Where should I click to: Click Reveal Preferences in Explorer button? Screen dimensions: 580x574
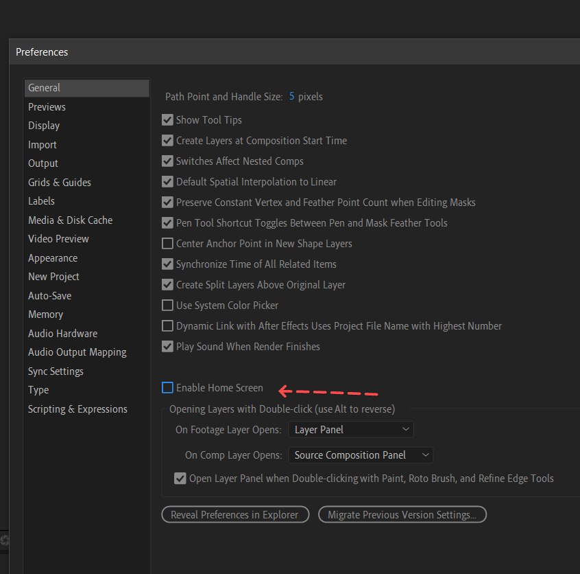coord(235,515)
